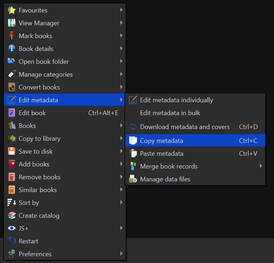The width and height of the screenshot is (274, 263).
Task: Select Create catalog menu entry
Action: [39, 216]
